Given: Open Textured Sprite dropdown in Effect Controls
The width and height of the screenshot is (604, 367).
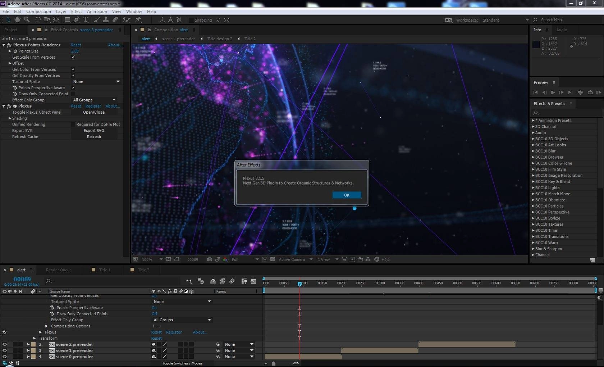Looking at the screenshot, I should tap(96, 82).
